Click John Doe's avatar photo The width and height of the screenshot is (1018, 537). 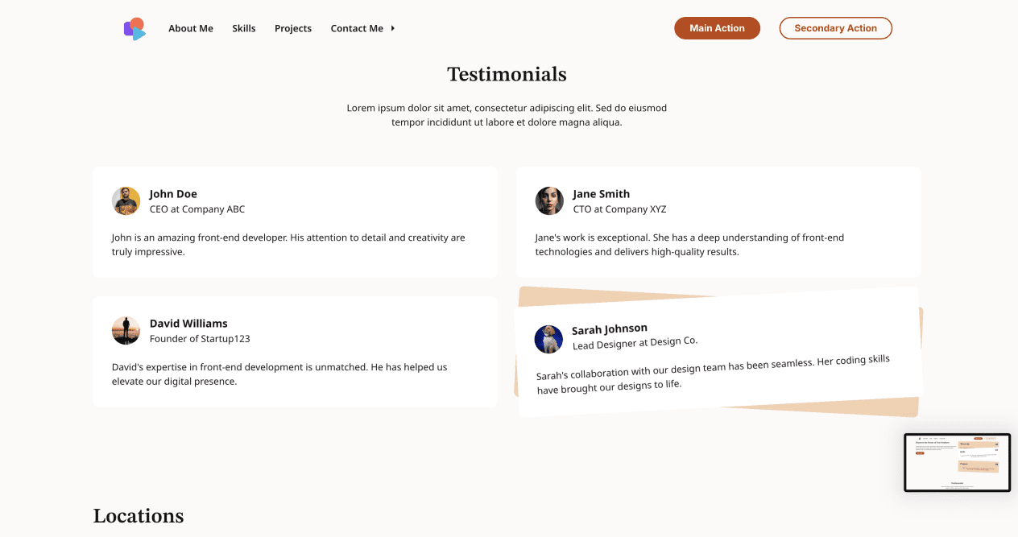(x=126, y=201)
